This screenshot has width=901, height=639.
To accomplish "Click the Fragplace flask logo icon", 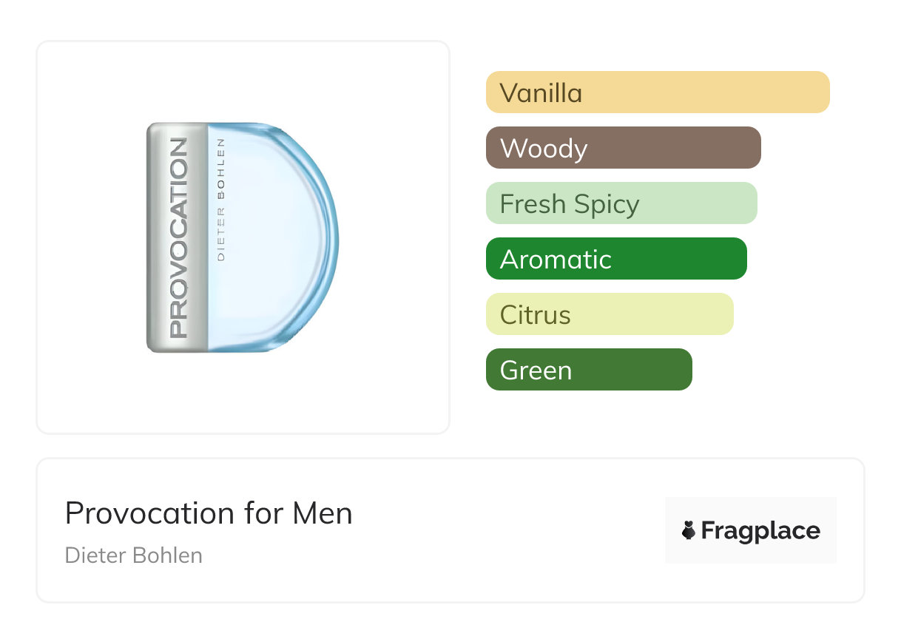I will (689, 531).
